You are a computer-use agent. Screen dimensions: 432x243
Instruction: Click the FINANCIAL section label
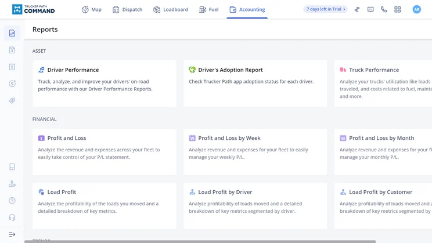pyautogui.click(x=44, y=119)
